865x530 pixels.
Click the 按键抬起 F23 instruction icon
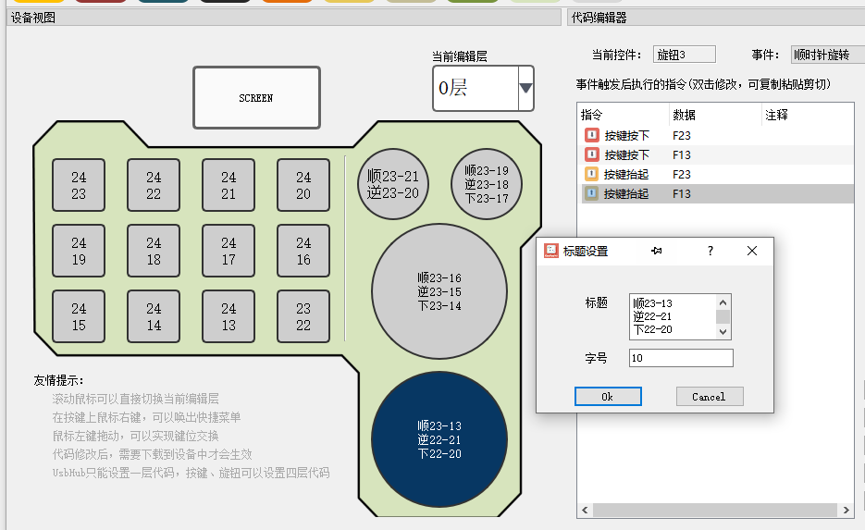(592, 174)
